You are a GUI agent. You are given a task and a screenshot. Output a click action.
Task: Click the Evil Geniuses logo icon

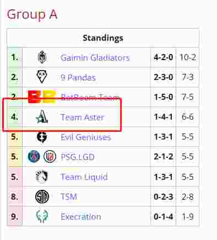click(42, 137)
